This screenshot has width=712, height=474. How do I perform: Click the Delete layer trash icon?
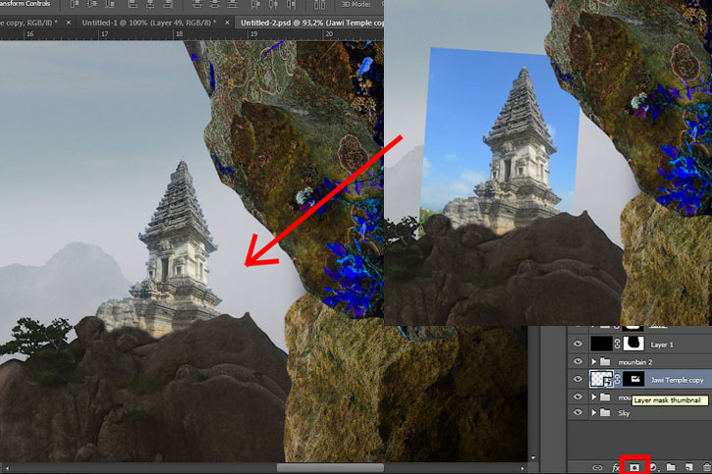706,467
